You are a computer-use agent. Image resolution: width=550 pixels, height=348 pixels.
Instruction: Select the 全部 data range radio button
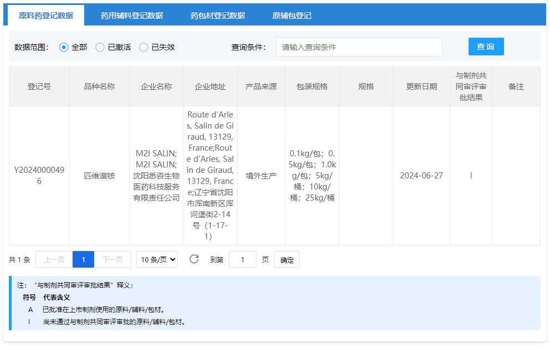tap(64, 47)
